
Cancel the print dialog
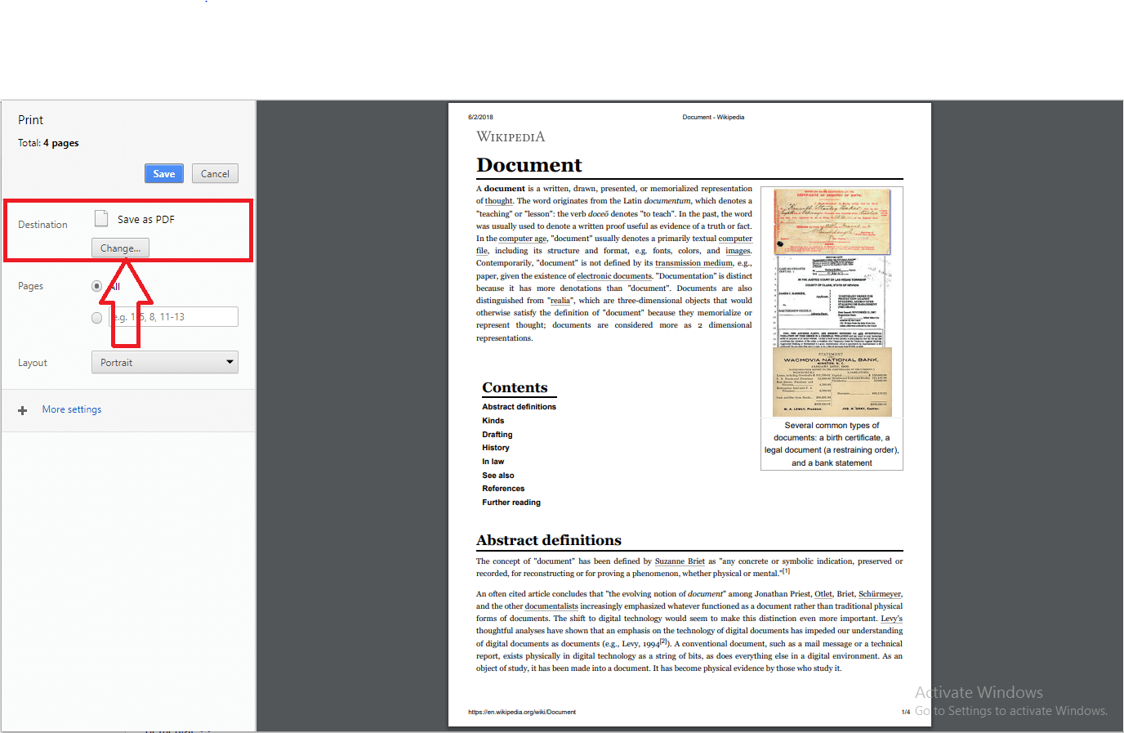click(214, 173)
